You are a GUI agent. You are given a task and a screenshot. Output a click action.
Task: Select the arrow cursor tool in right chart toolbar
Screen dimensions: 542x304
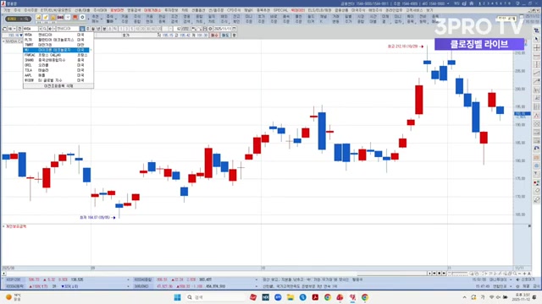[x=536, y=39]
